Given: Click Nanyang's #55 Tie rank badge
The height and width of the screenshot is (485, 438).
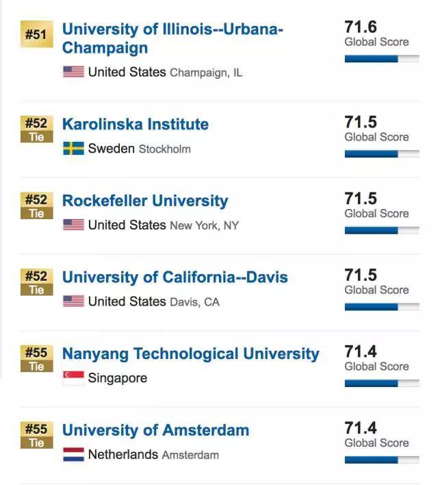Looking at the screenshot, I should (36, 358).
